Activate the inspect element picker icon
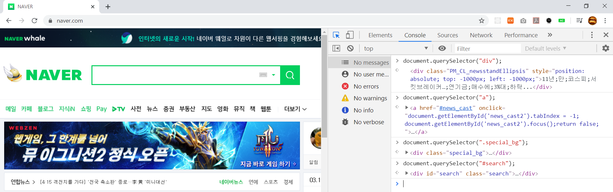The image size is (613, 192). (x=336, y=35)
